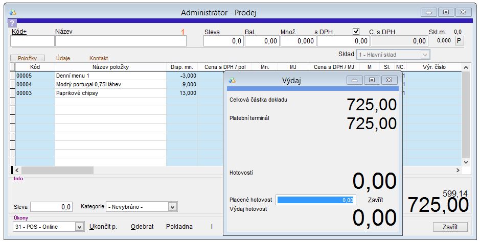The width and height of the screenshot is (480, 242).
Task: Expand the Sklad warehouse dropdown
Action: 424,55
